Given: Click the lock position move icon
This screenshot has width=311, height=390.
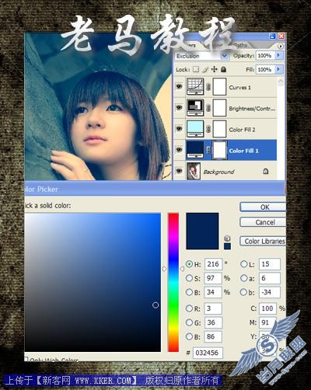Looking at the screenshot, I should (x=214, y=69).
